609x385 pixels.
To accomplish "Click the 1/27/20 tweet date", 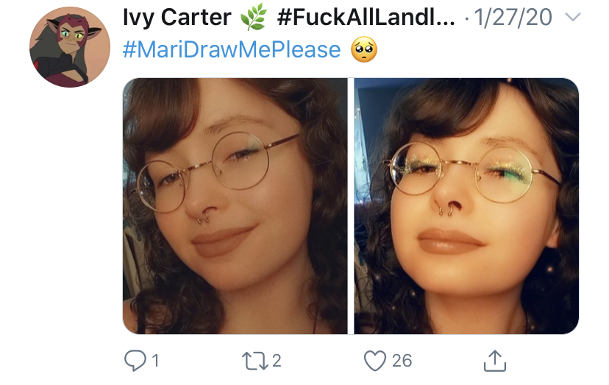I will (x=513, y=18).
